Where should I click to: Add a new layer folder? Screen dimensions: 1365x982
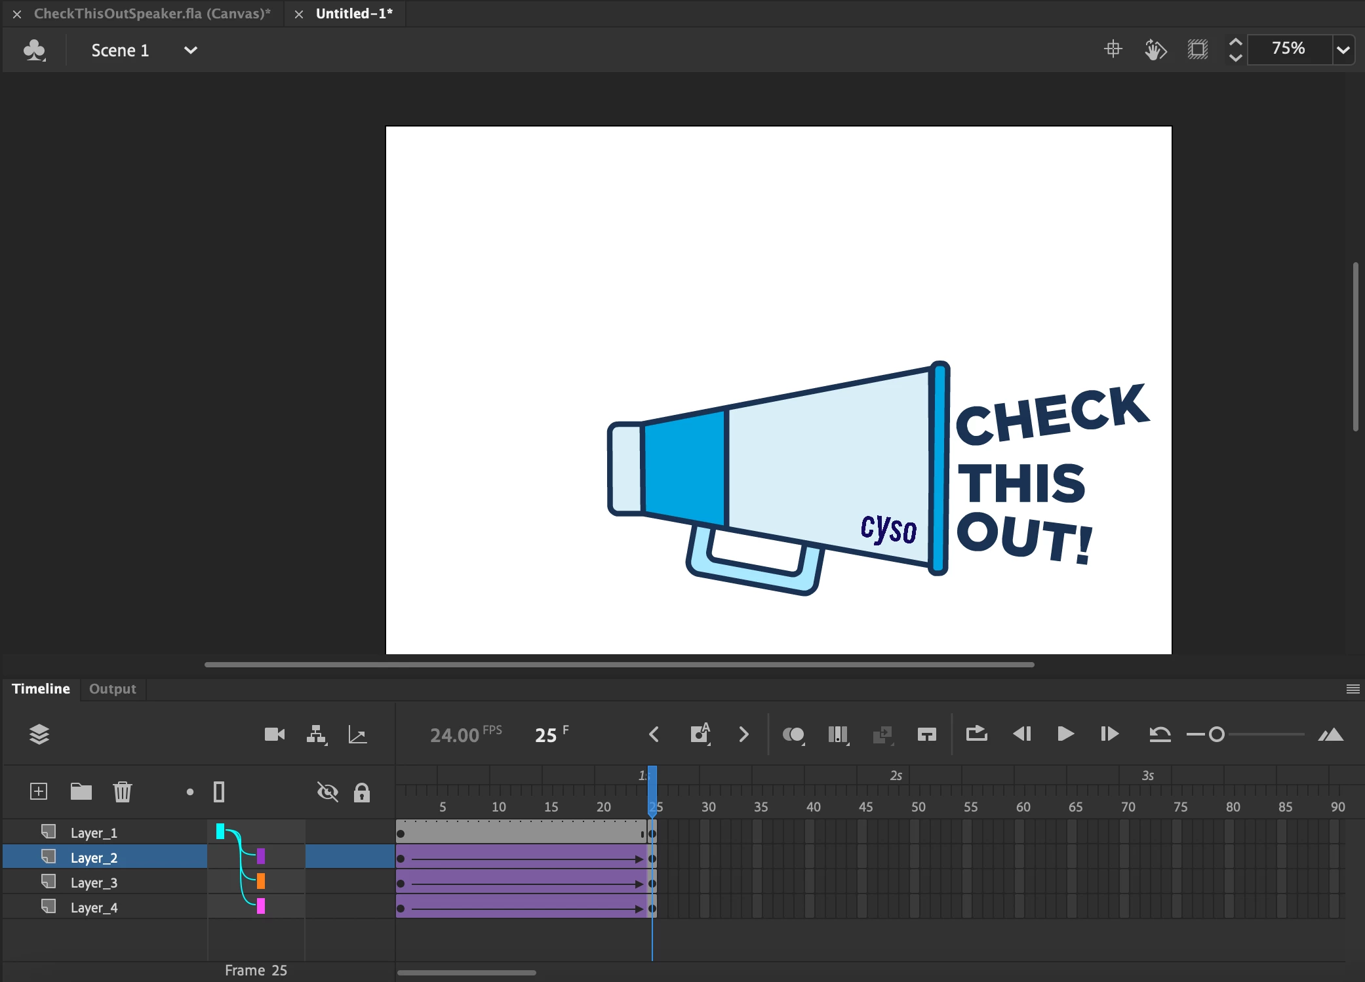[81, 791]
